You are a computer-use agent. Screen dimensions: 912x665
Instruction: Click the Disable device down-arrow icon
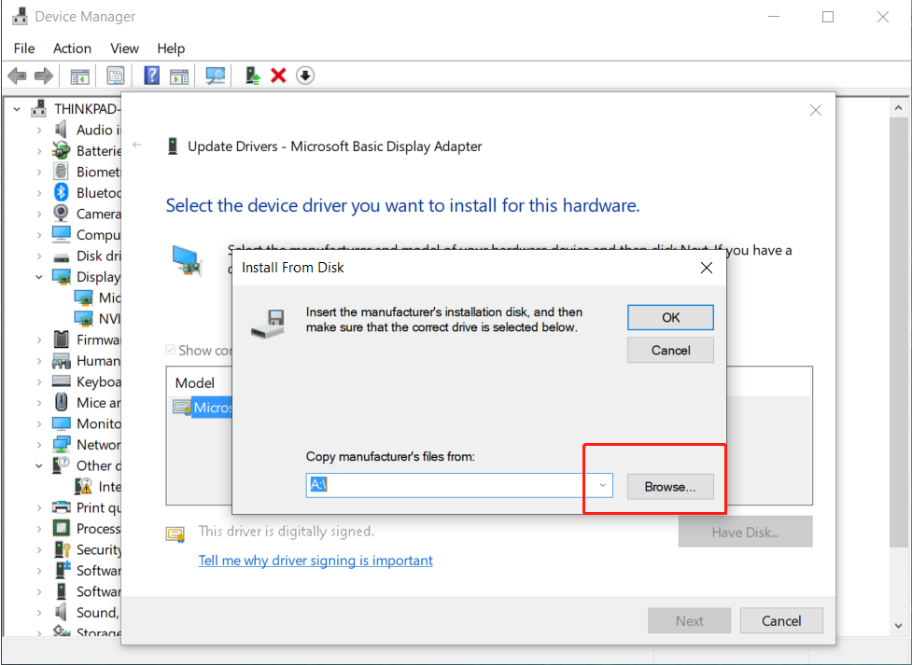pos(304,75)
